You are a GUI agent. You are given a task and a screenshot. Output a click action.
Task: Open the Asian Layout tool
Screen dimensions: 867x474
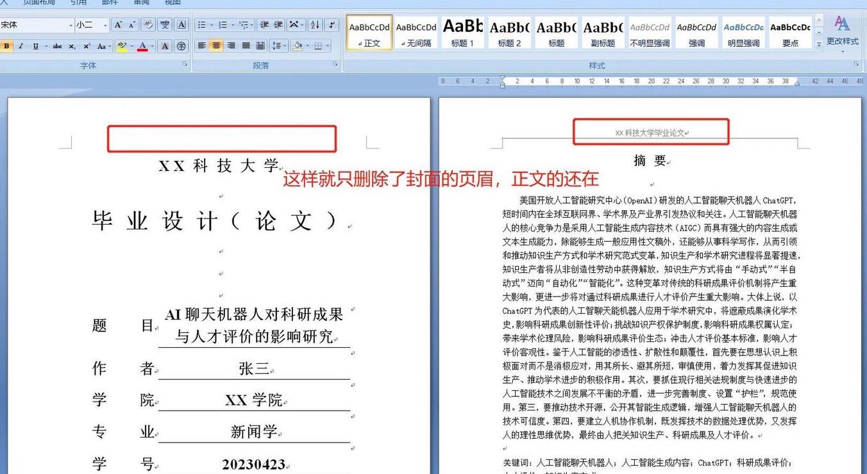pos(295,25)
